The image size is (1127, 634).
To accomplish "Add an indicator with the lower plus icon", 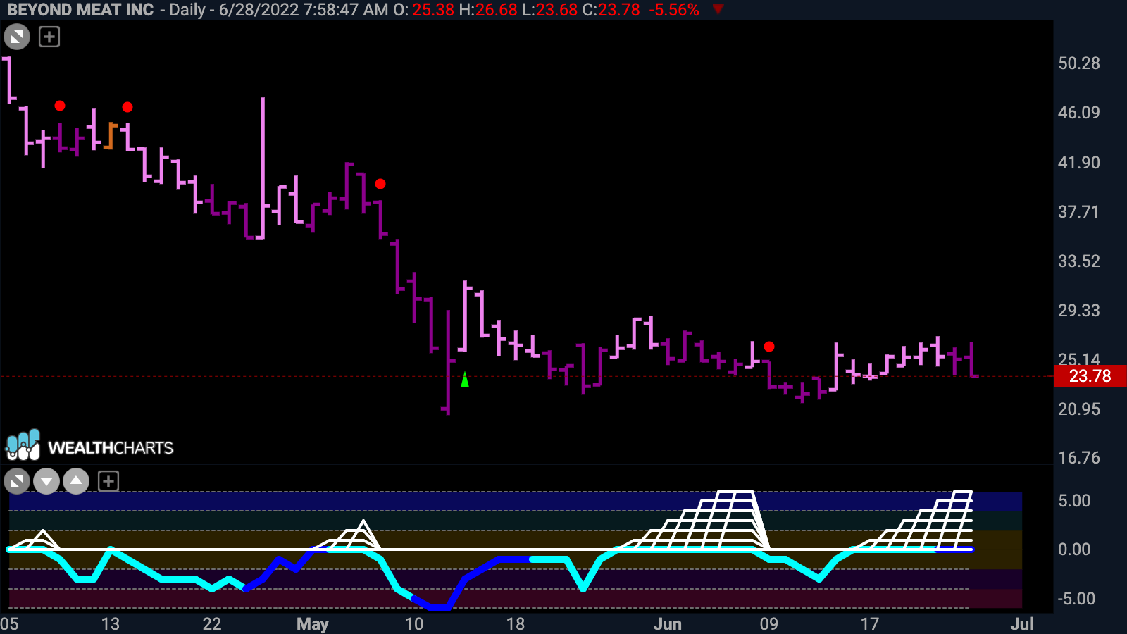I will coord(108,482).
